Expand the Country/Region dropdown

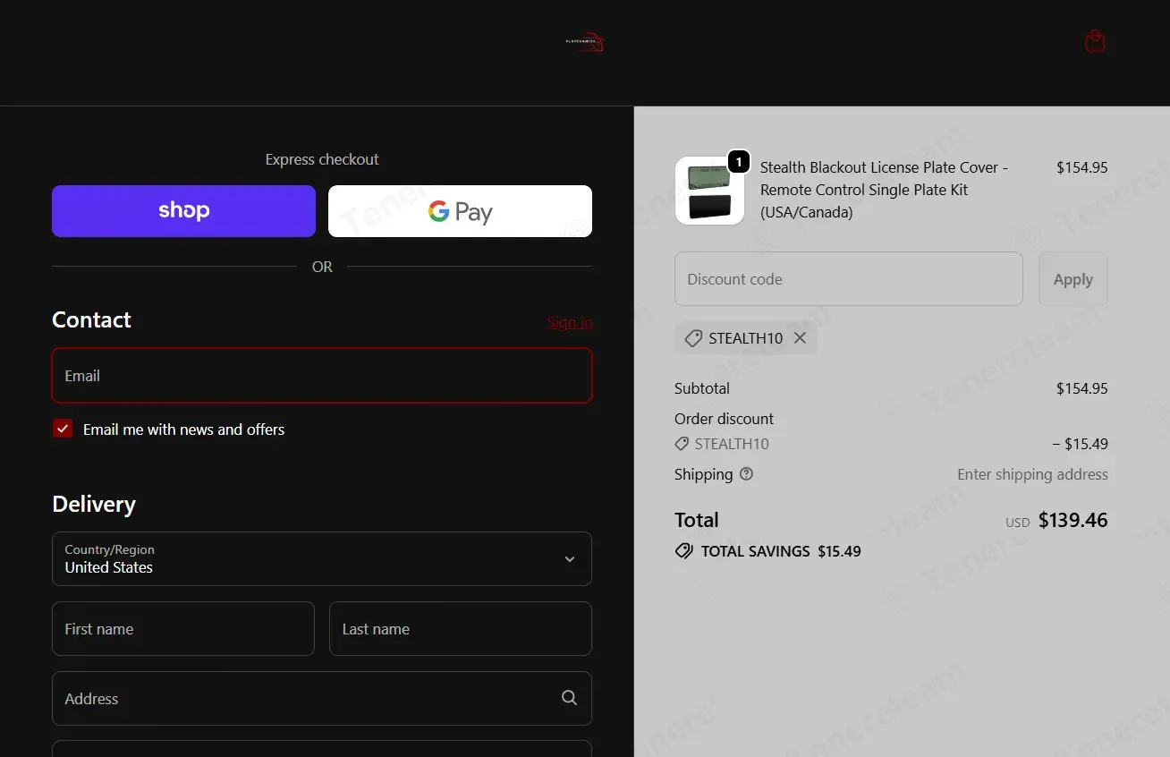click(x=322, y=559)
